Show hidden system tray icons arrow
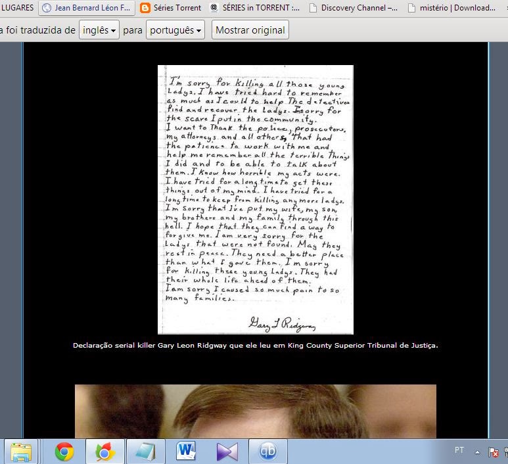 point(477,452)
